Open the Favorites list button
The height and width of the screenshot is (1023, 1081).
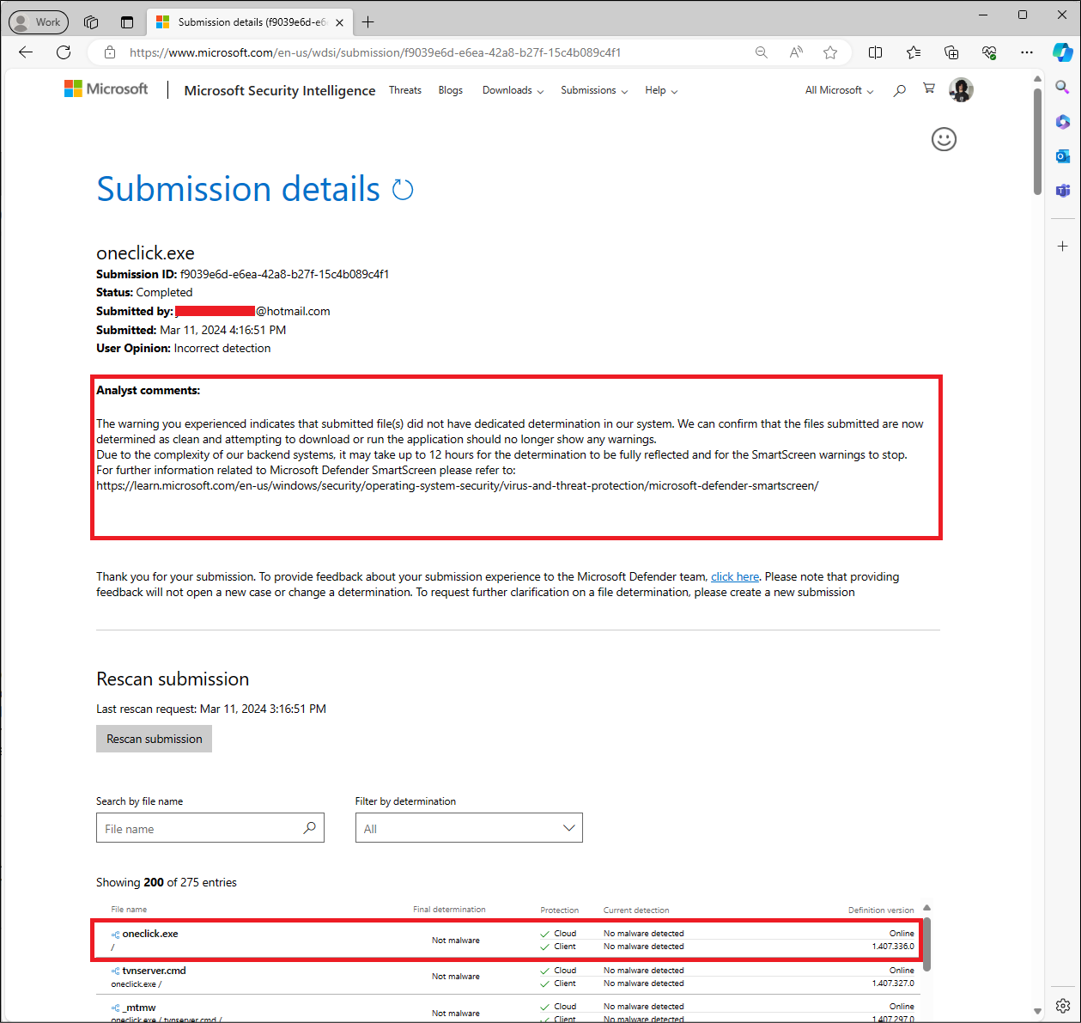click(914, 52)
